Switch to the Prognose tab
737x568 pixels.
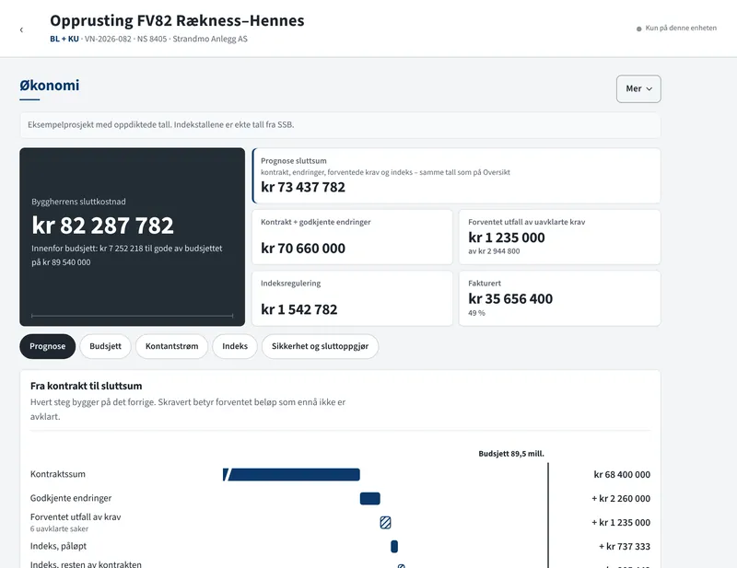tap(48, 346)
